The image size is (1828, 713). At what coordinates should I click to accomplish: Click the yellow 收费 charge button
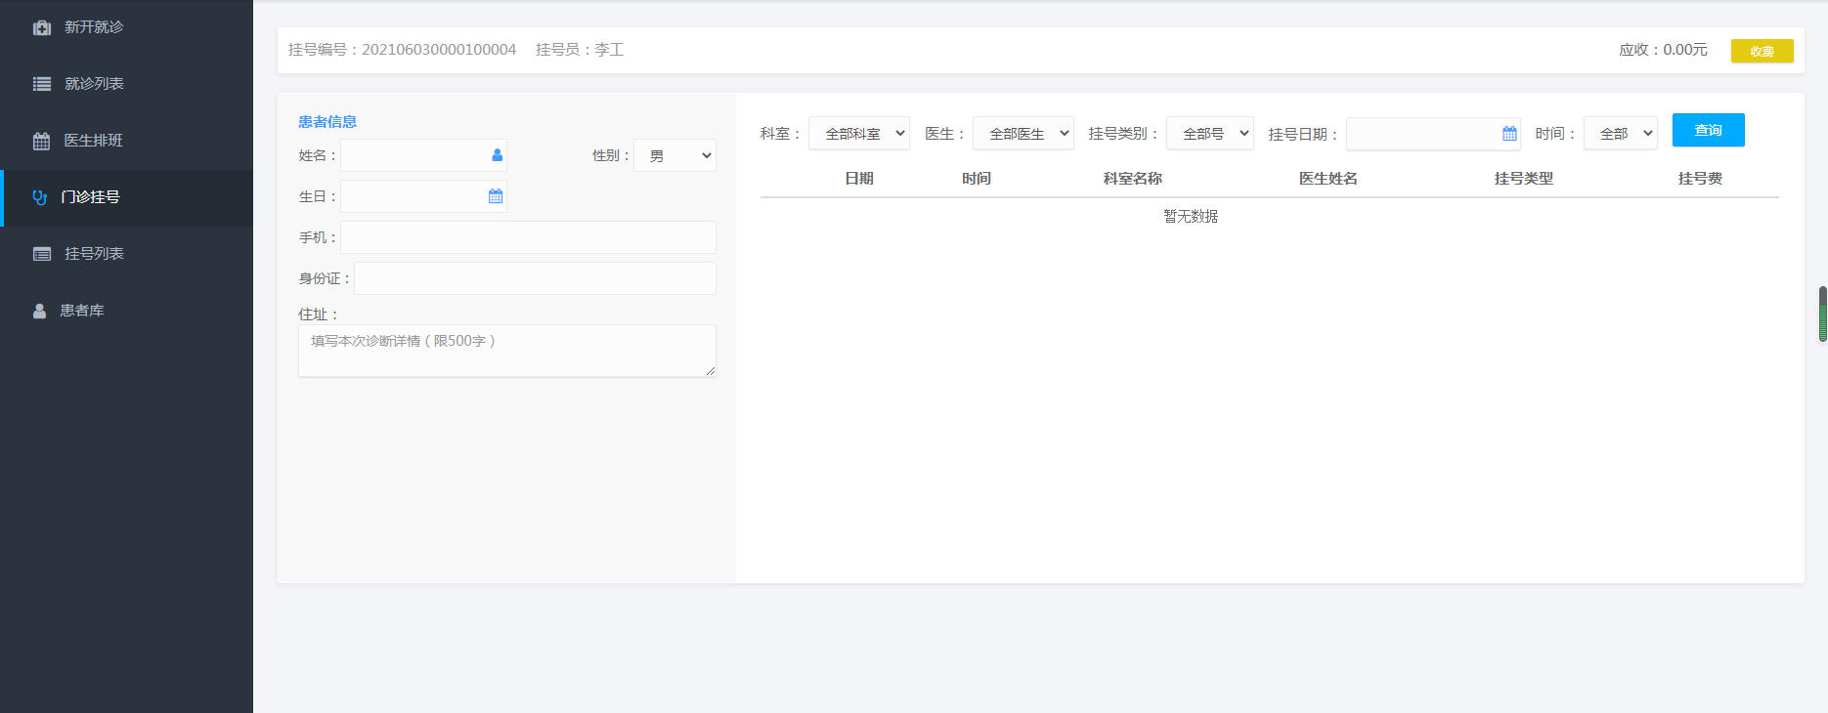(1762, 51)
